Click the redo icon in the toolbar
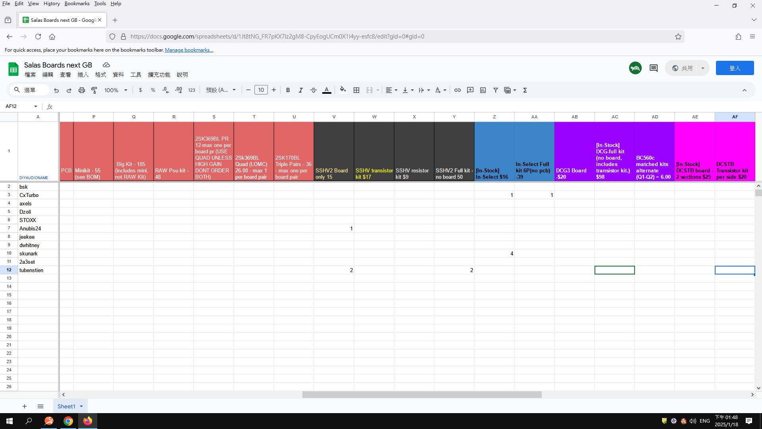Screen dimensions: 762x429 click(69, 90)
